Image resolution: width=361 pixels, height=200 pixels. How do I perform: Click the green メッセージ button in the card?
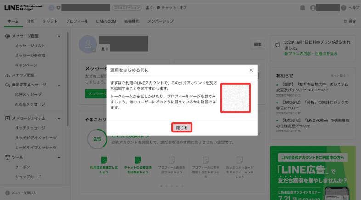96,94
